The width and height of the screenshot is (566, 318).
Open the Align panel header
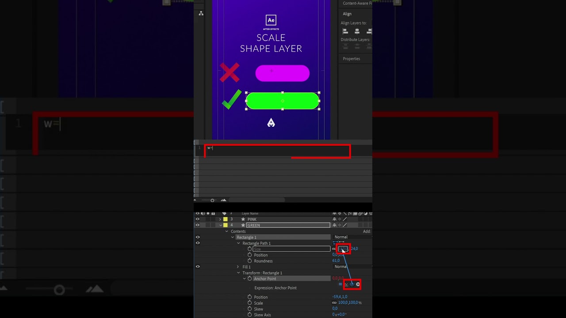point(347,14)
